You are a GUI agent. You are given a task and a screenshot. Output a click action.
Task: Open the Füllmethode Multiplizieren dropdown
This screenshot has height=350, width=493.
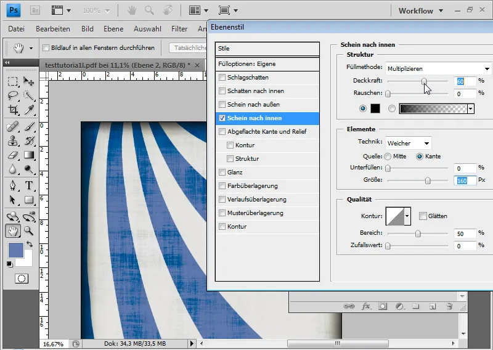[438, 68]
